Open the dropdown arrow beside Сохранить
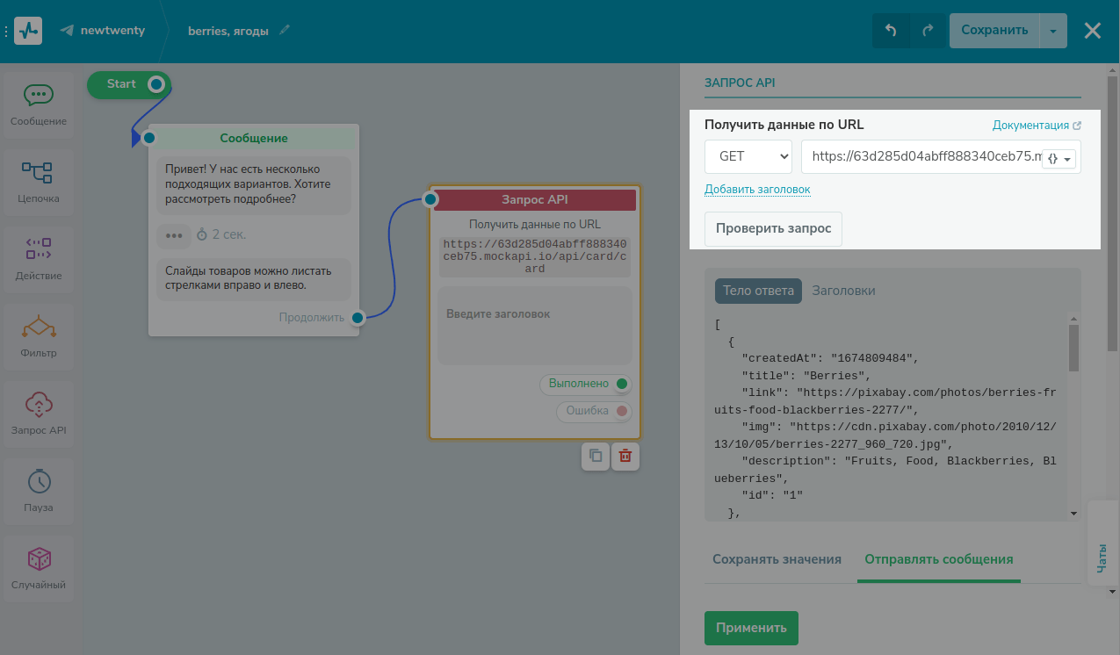Viewport: 1120px width, 655px height. (1052, 31)
